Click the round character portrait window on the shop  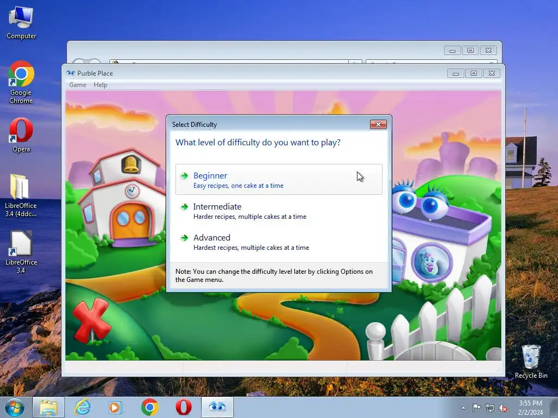[x=432, y=263]
